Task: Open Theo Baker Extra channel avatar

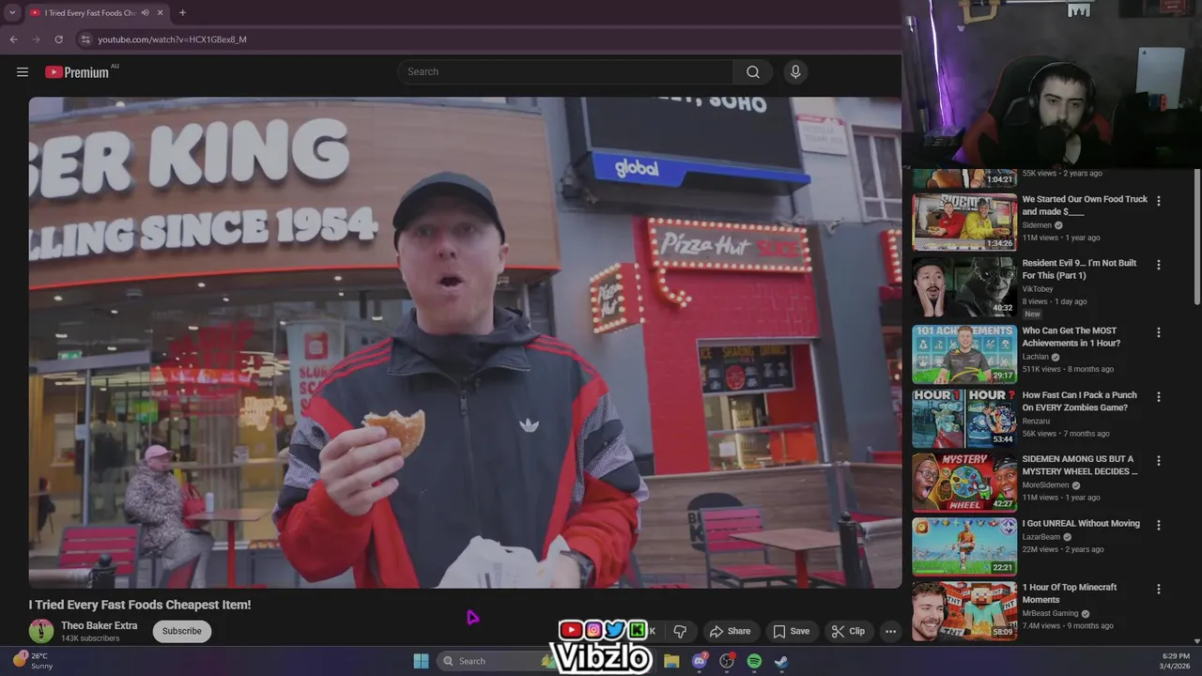Action: 41,631
